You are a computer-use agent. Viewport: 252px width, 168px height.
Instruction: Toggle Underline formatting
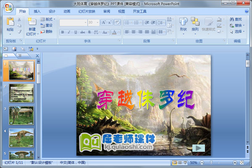(76, 32)
